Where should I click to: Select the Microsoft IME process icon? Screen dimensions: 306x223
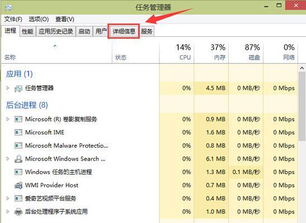pos(18,132)
